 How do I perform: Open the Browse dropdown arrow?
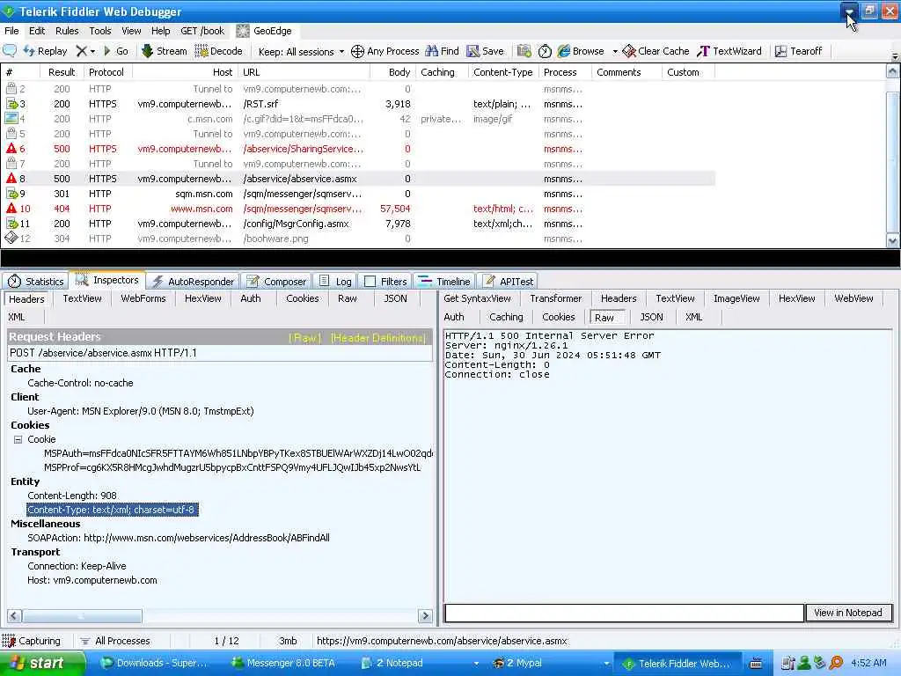(x=615, y=52)
